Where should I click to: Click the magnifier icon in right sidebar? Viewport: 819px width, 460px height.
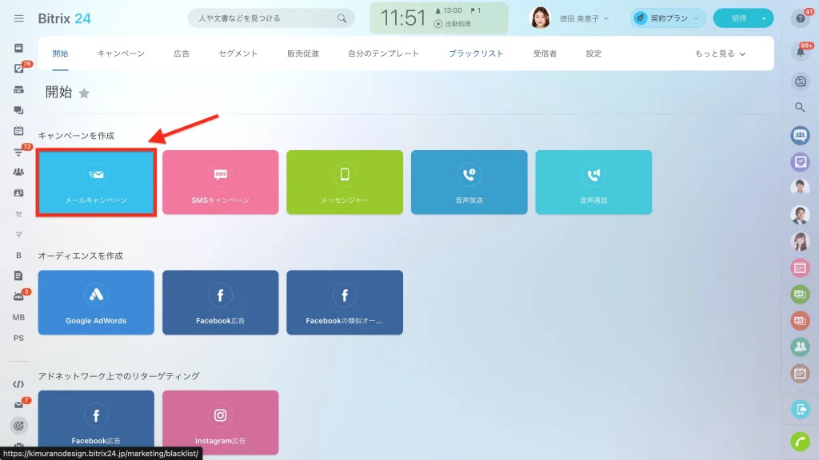(x=800, y=107)
